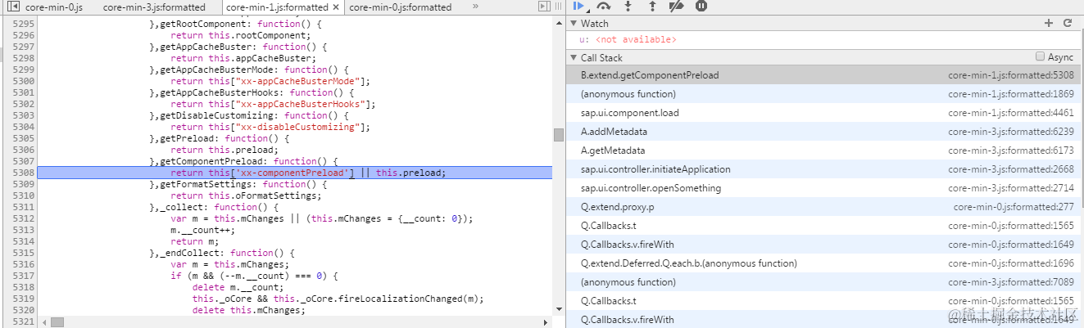
Task: Click the code editor horizontal scrollbar thumb
Action: click(x=57, y=322)
